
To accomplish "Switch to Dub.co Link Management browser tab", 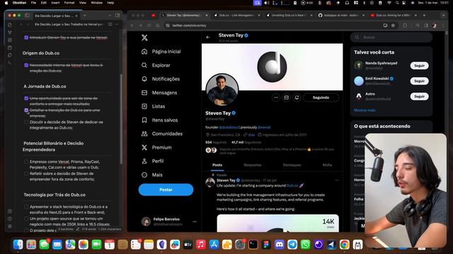I will point(237,16).
